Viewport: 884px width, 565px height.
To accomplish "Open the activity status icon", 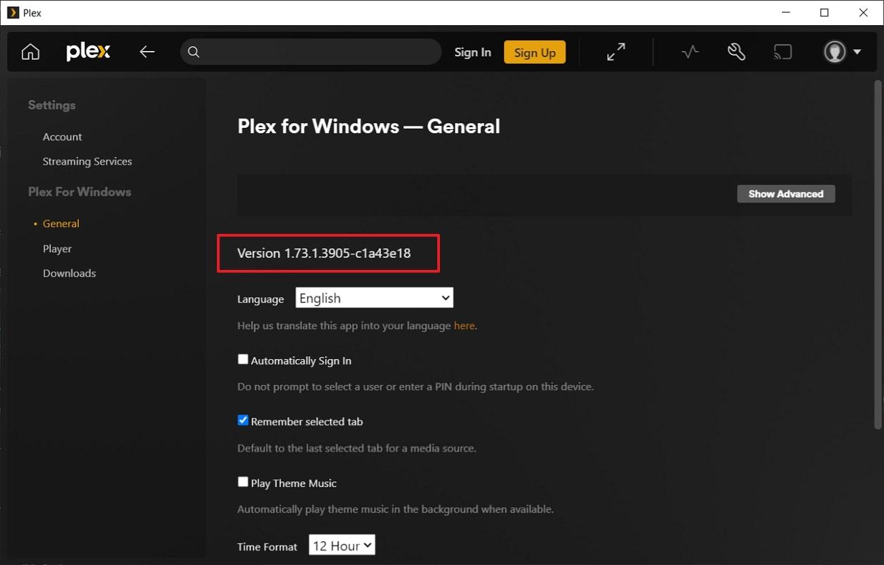I will point(690,51).
